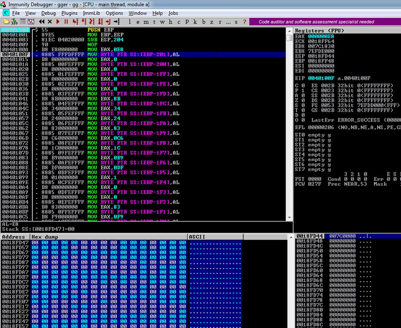Screen dimensions: 401x328
Task: Click the disassembly scrollbar down arrow
Action: [x=289, y=217]
